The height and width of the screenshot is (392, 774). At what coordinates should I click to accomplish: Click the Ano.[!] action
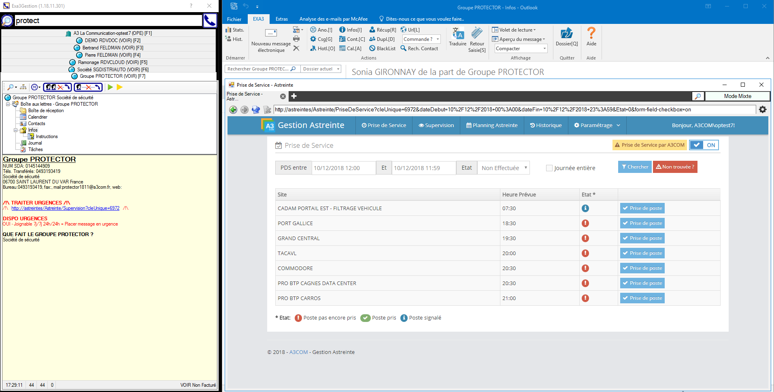[321, 30]
